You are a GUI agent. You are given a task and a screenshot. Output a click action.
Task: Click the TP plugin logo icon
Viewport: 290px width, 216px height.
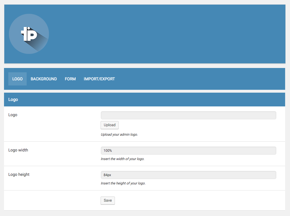click(x=29, y=34)
